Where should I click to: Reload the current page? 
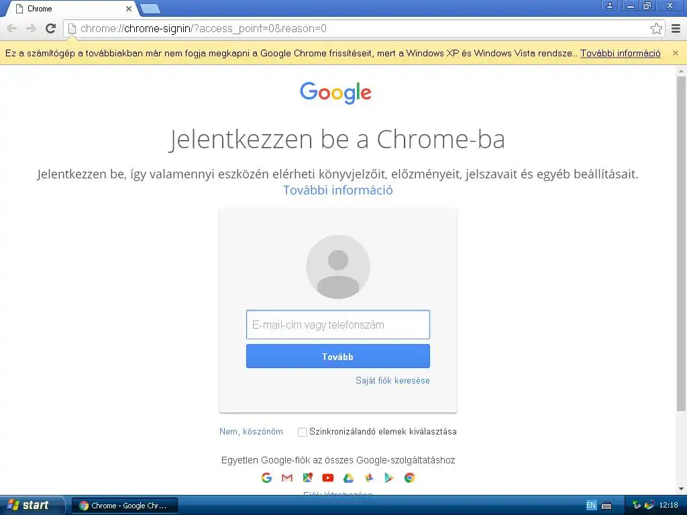tap(51, 28)
